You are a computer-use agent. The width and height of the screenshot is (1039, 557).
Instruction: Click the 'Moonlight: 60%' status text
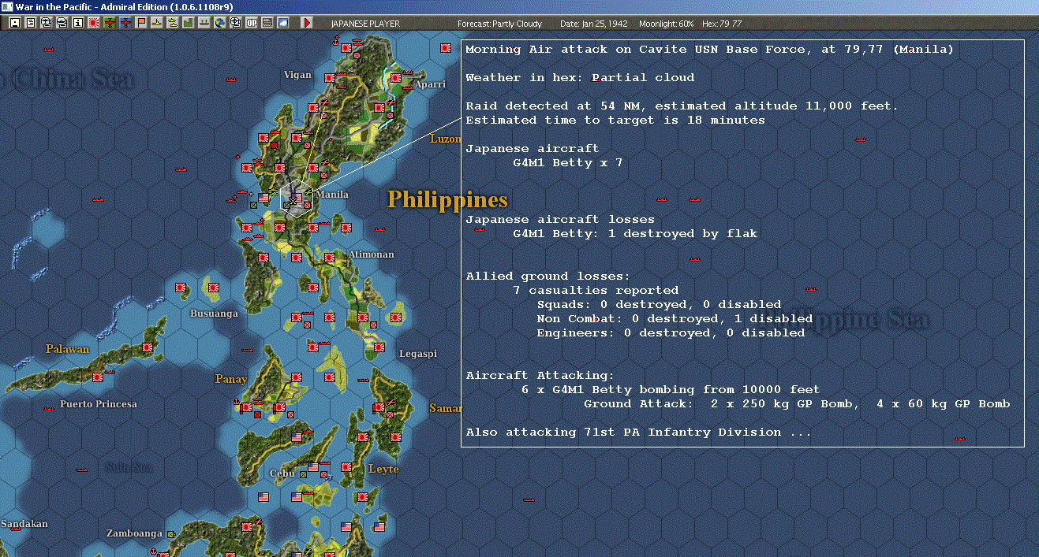[667, 24]
